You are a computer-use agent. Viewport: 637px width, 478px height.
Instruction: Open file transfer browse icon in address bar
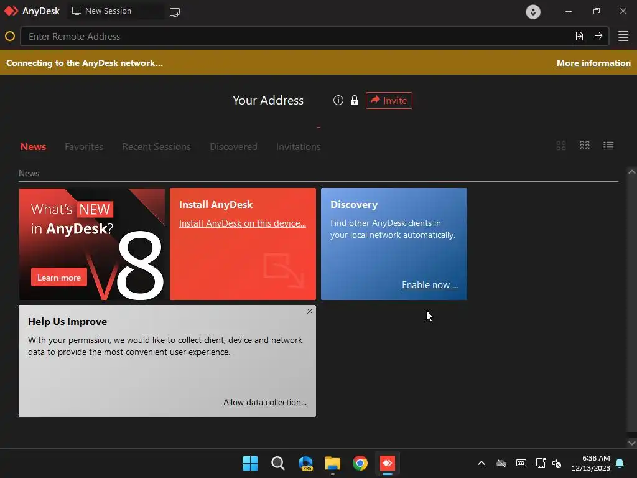(x=579, y=36)
